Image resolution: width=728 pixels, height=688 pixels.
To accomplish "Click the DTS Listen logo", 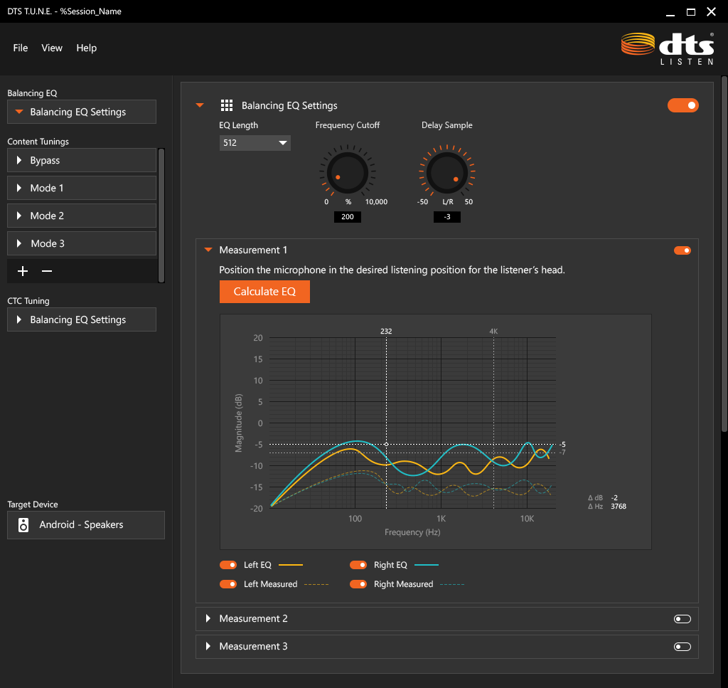I will [x=668, y=49].
